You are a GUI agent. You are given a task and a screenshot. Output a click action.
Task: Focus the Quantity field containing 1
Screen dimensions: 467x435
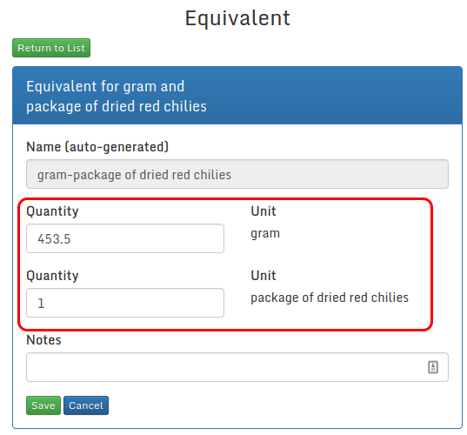[x=125, y=303]
